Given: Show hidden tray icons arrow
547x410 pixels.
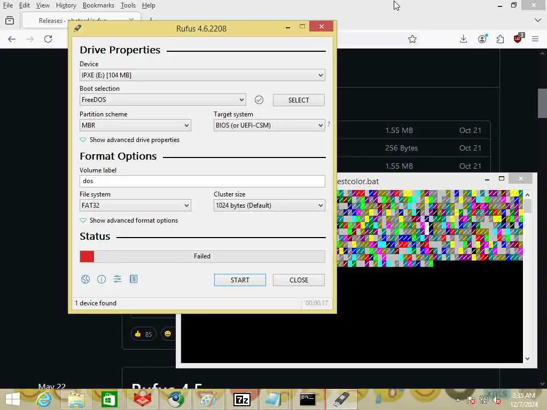Looking at the screenshot, I should point(458,400).
